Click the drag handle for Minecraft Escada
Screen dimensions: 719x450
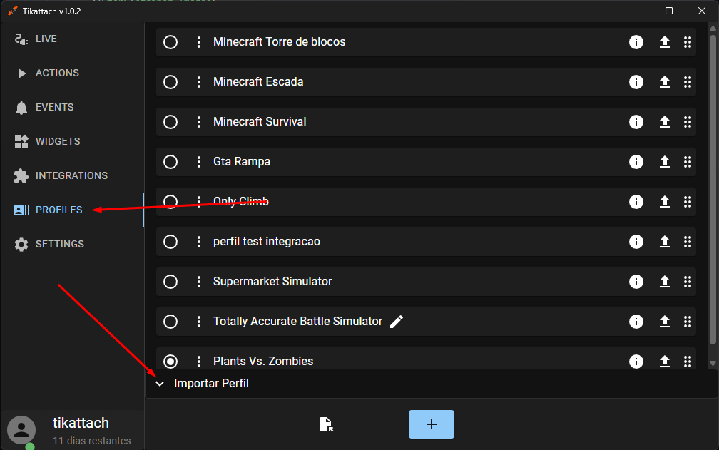[688, 82]
